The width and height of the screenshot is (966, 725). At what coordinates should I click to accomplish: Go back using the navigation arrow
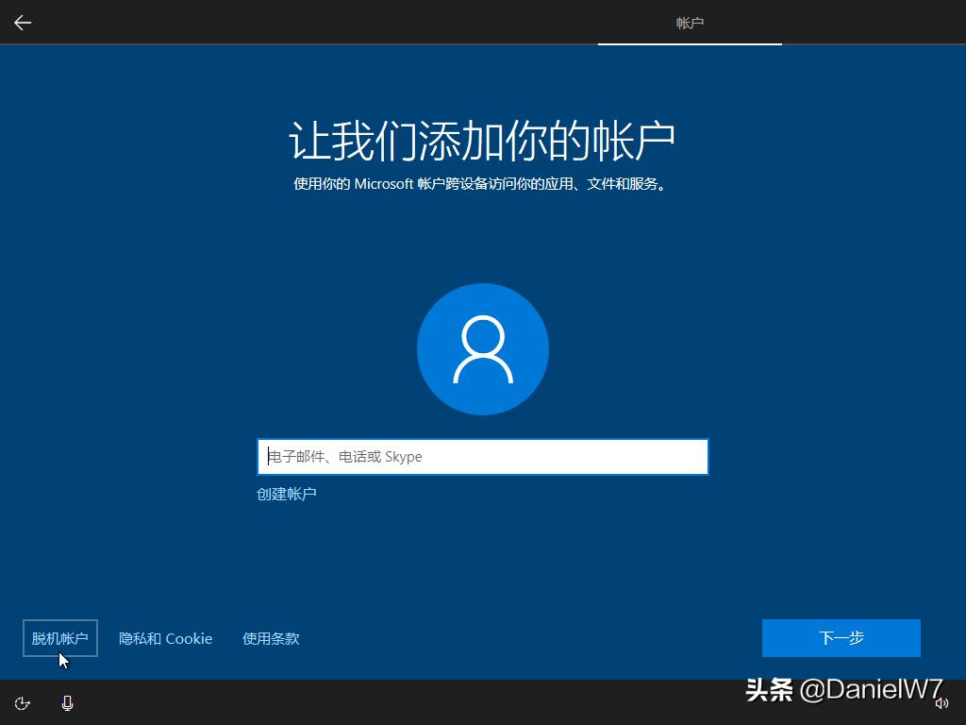22,23
